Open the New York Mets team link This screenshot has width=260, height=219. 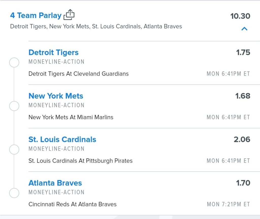click(56, 96)
